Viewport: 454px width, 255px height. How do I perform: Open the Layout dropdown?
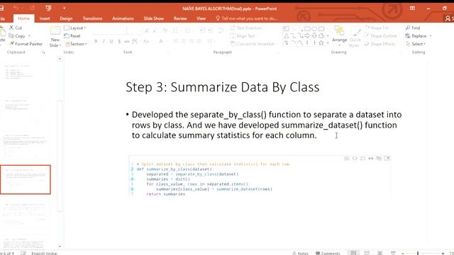[x=75, y=28]
